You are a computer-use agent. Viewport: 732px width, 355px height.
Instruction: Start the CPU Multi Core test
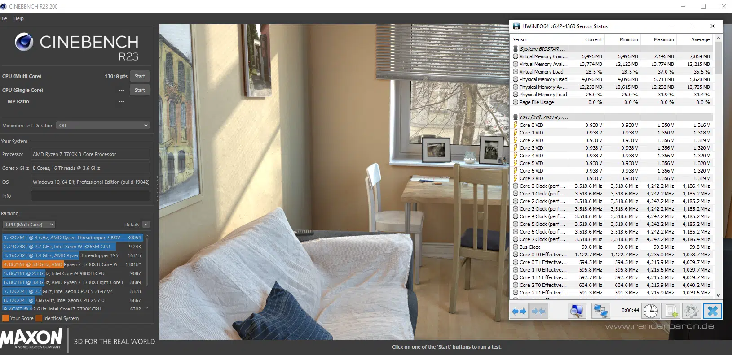[x=140, y=76]
